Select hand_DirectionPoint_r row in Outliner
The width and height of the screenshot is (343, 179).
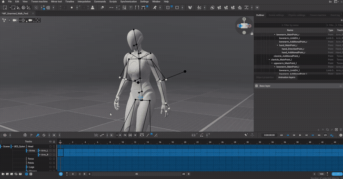[293, 49]
